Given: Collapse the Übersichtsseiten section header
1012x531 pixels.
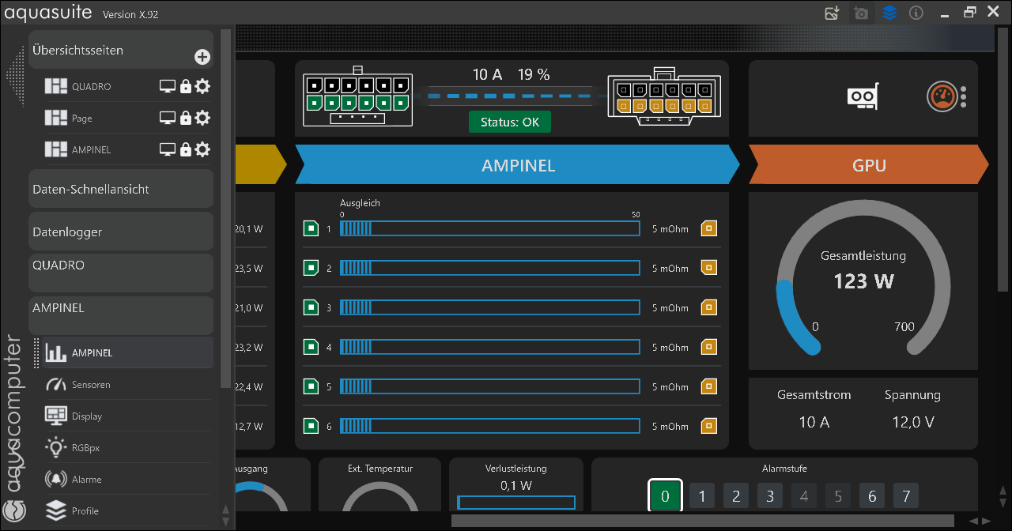Looking at the screenshot, I should [x=121, y=50].
